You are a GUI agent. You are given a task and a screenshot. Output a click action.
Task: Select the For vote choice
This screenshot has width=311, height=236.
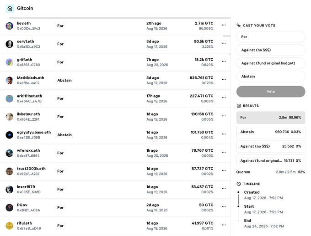click(x=271, y=37)
